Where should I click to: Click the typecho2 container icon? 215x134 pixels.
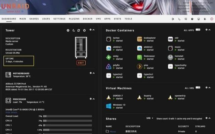click(109, 76)
